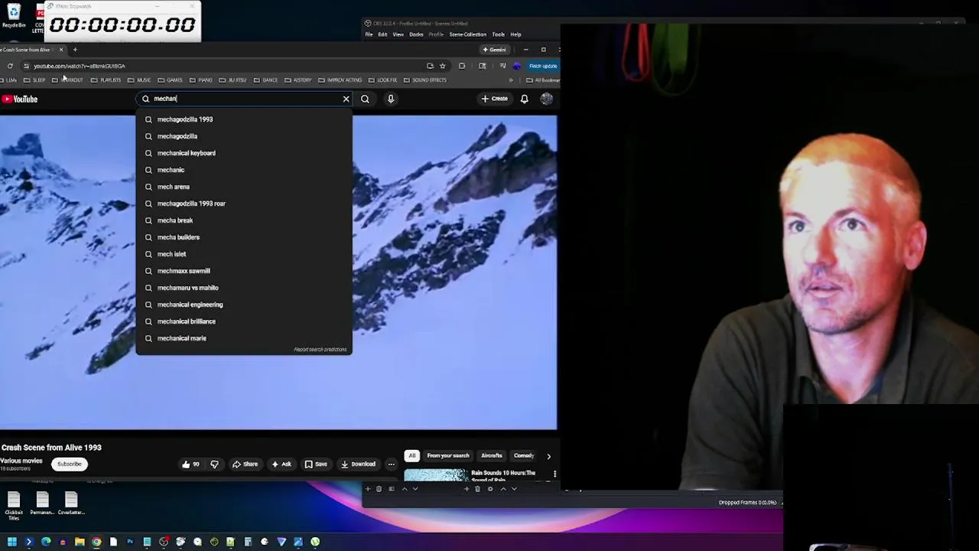Screen dimensions: 979x551
Task: Bookmark this page with star icon
Action: coord(442,66)
